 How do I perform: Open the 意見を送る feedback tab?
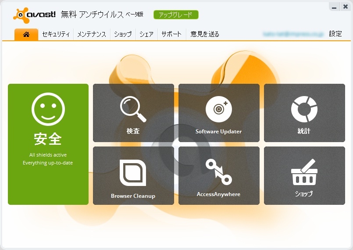click(205, 34)
